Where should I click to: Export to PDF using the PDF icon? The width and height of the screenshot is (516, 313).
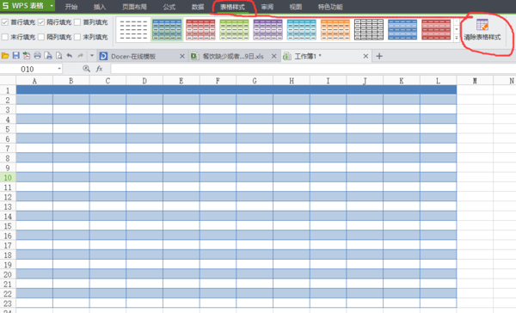coord(27,56)
